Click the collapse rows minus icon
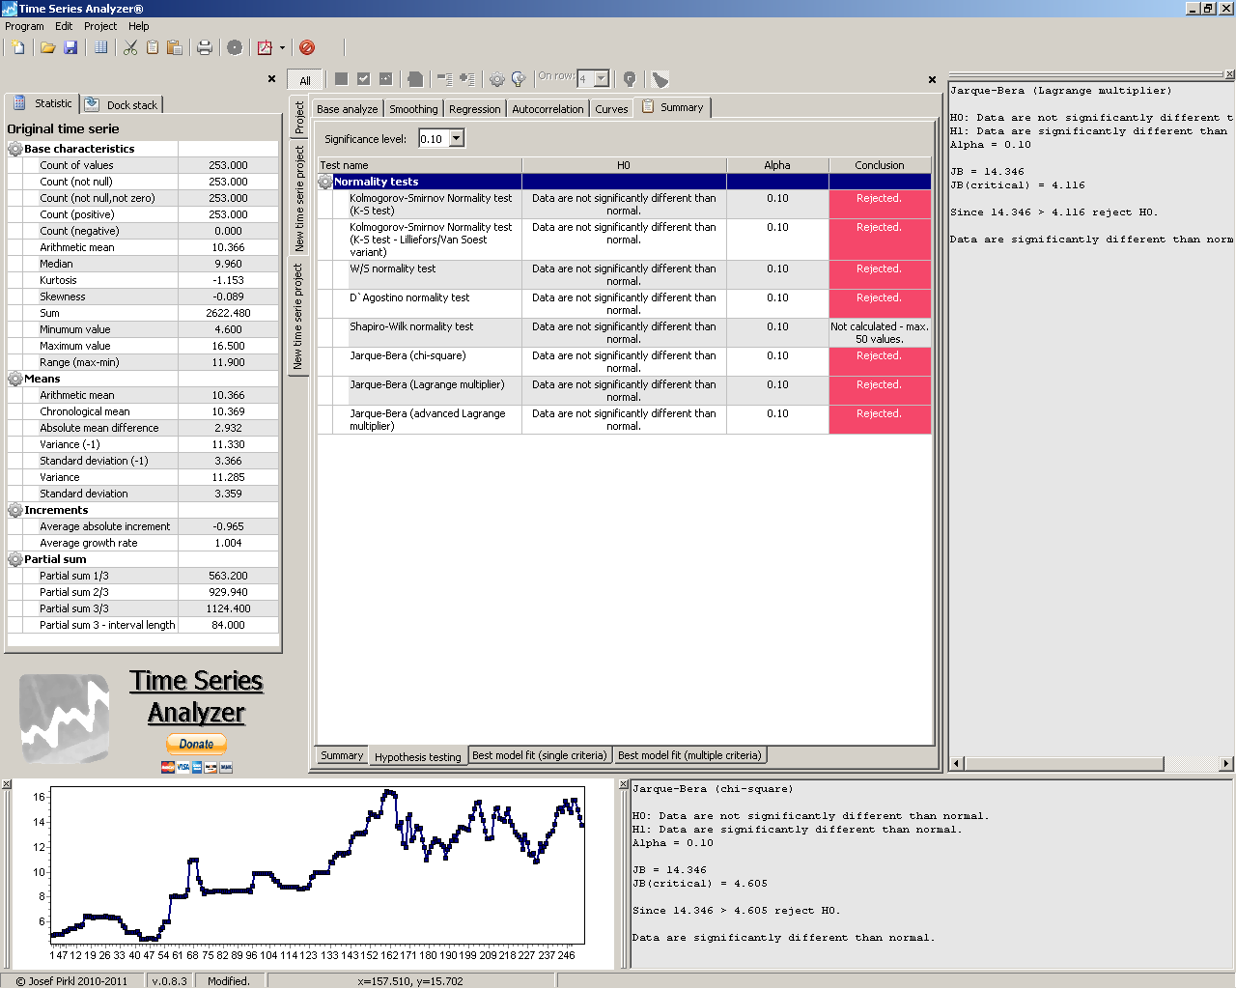 click(444, 79)
